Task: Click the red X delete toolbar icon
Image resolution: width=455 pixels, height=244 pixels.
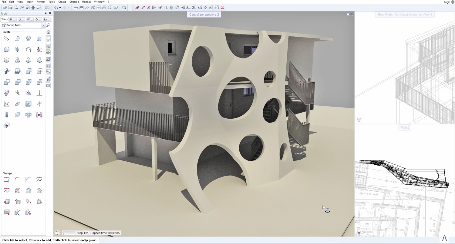Action: 222,8
